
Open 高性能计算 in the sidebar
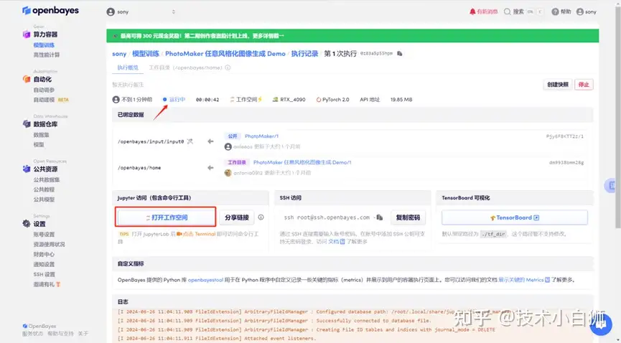coord(47,55)
